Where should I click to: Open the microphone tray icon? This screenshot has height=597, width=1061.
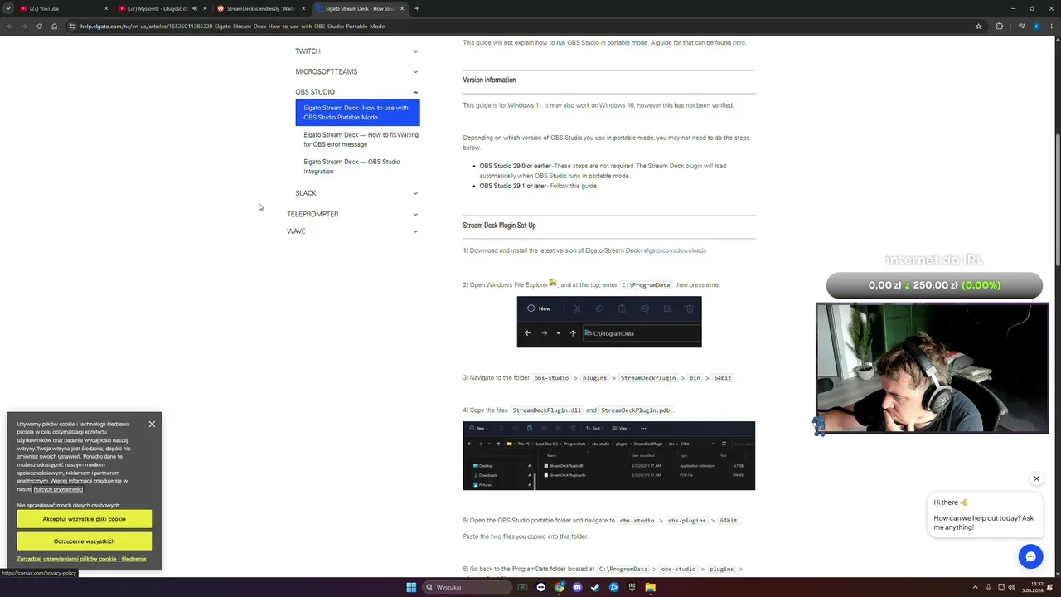pyautogui.click(x=988, y=587)
